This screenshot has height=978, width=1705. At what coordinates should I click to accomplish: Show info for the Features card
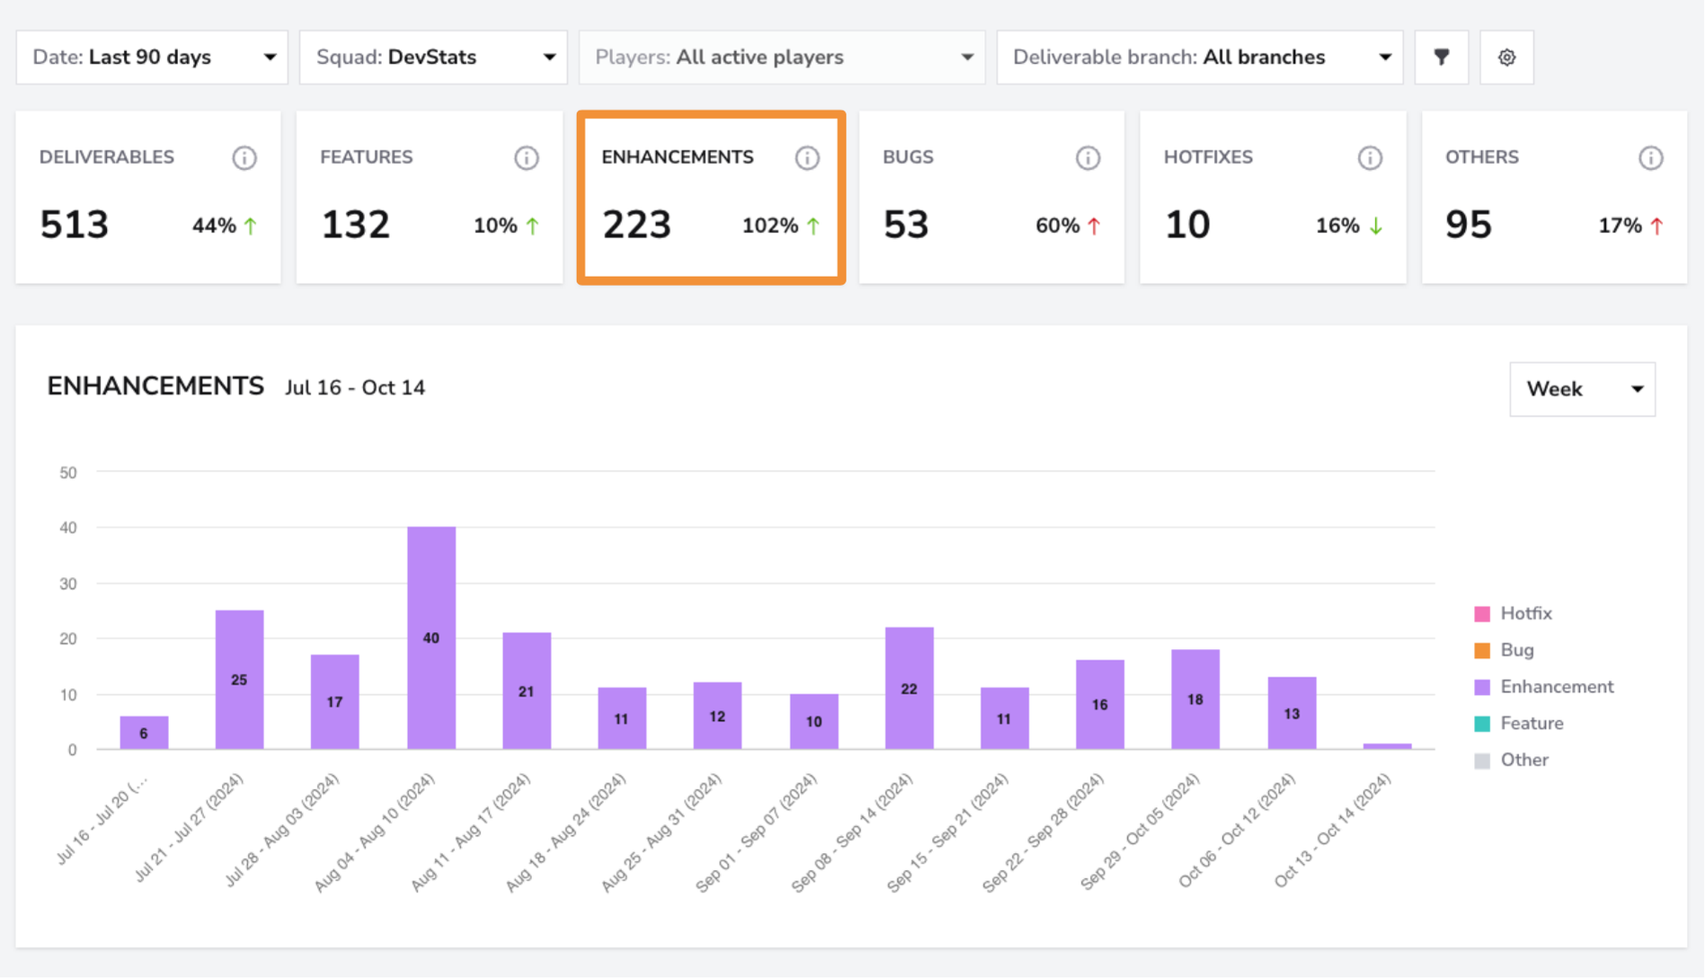pos(527,158)
